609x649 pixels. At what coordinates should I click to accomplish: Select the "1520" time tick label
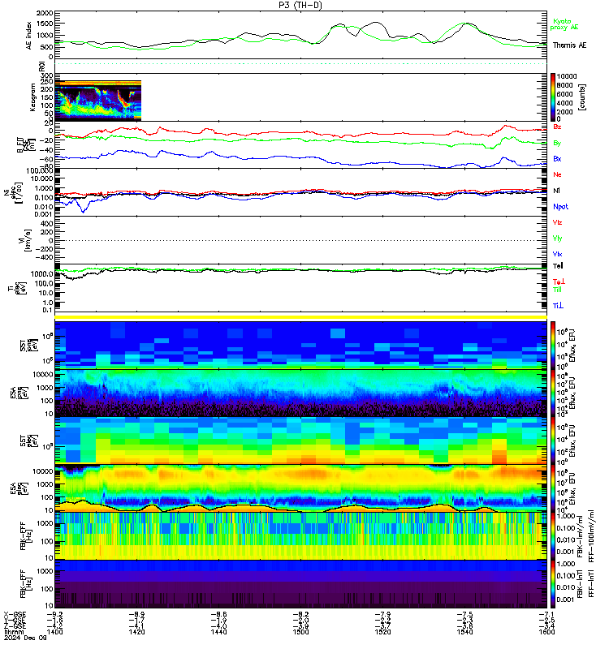[x=382, y=632]
